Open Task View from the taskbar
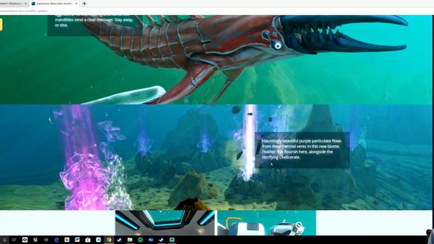 pos(14,240)
